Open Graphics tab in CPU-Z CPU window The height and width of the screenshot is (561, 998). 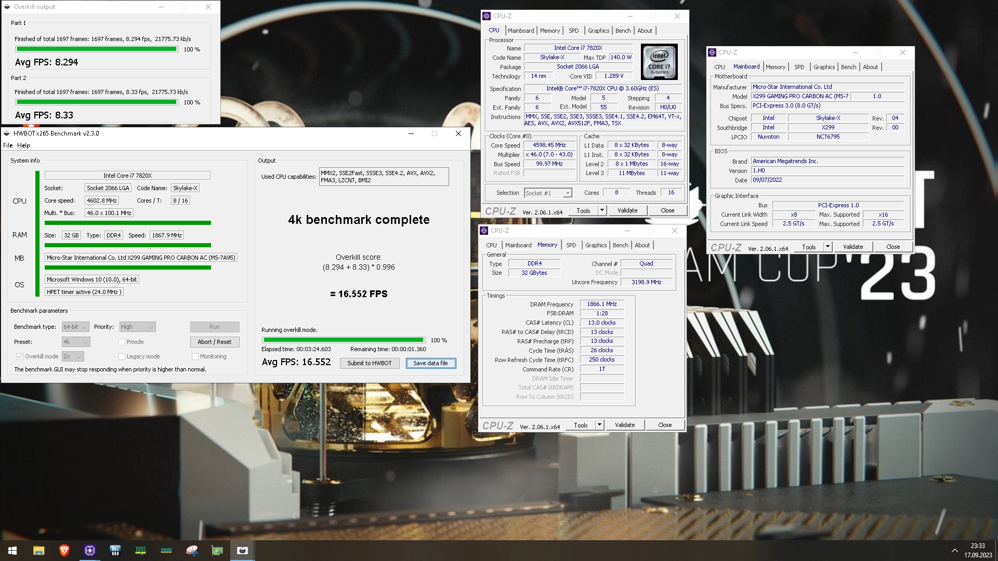pos(598,31)
